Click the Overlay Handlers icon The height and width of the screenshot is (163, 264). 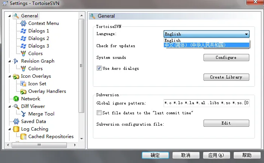click(x=23, y=91)
